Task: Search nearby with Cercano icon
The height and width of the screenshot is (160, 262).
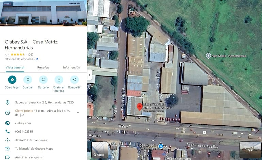Action: pos(43,80)
